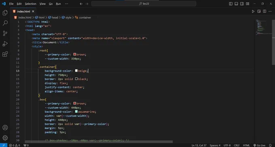Open the Run and Debug view
275x147 pixels.
coord(5,44)
